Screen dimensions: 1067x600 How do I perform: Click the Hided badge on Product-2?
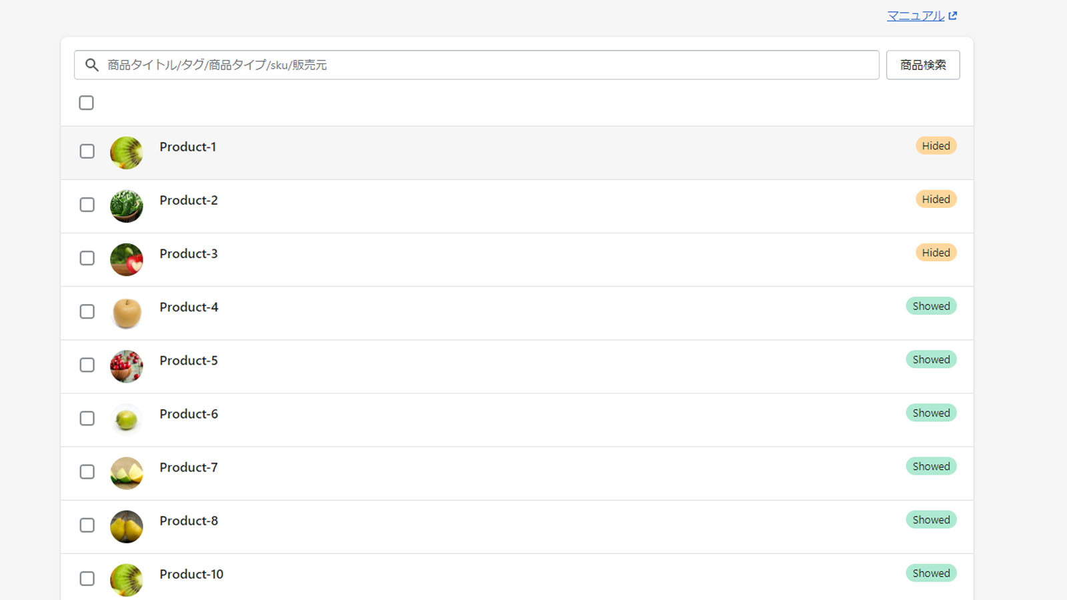point(936,199)
